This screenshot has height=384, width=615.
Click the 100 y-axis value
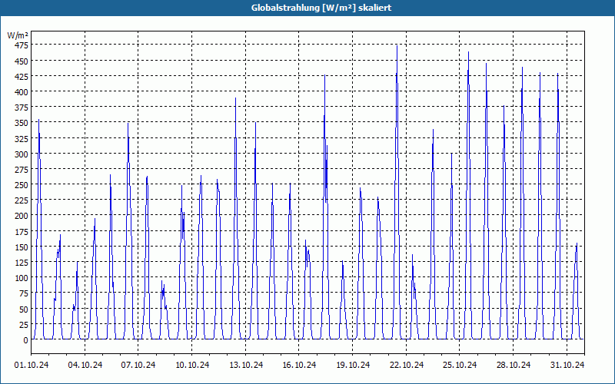pyautogui.click(x=22, y=278)
